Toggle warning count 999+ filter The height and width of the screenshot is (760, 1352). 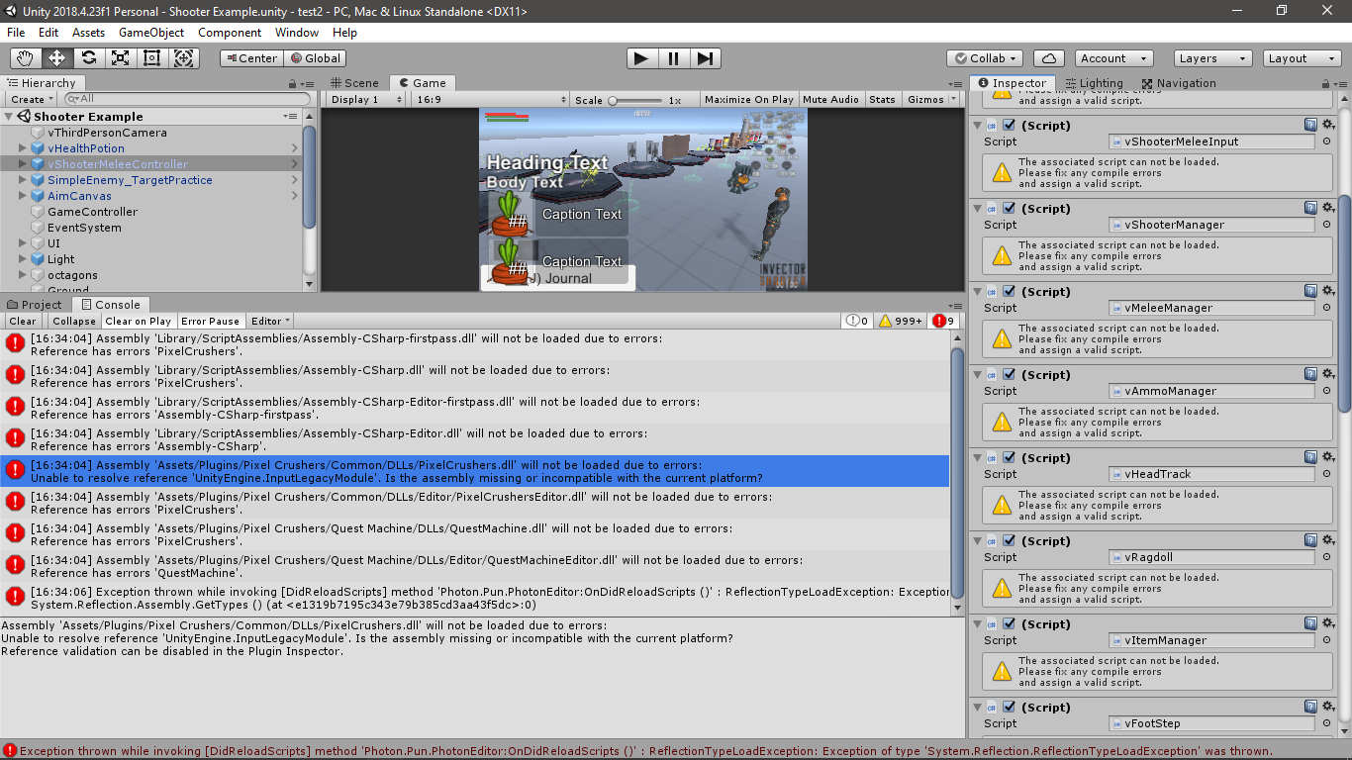tap(900, 321)
